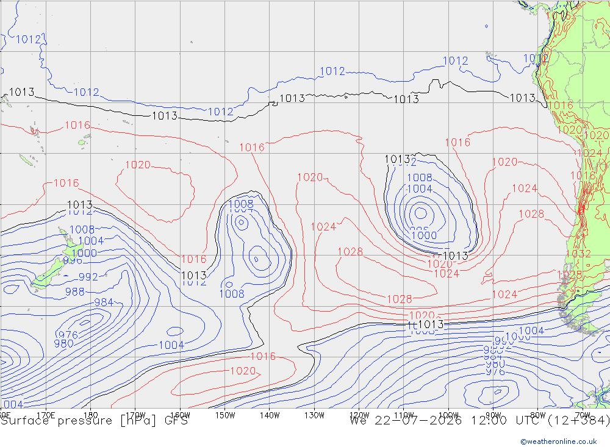This screenshot has width=610, height=447.
Task: Click the 'We 22-07-2026 12:00 UTC' timestamp
Action: 447,421
